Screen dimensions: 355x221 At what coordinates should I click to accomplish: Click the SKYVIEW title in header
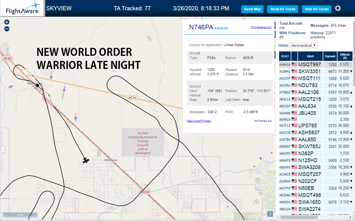pyautogui.click(x=59, y=8)
